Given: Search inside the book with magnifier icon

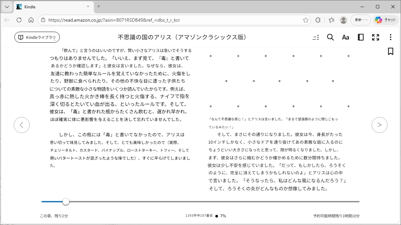Looking at the screenshot, I should (x=330, y=37).
